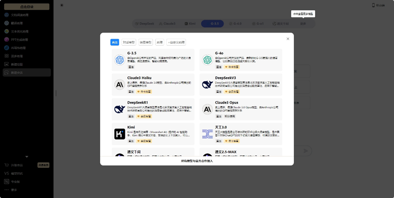Image resolution: width=394 pixels, height=198 pixels.
Task: Click the new drawing sidebar icon
Action: 7,64
